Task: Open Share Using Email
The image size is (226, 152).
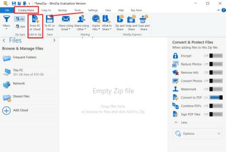Action: pos(66,23)
